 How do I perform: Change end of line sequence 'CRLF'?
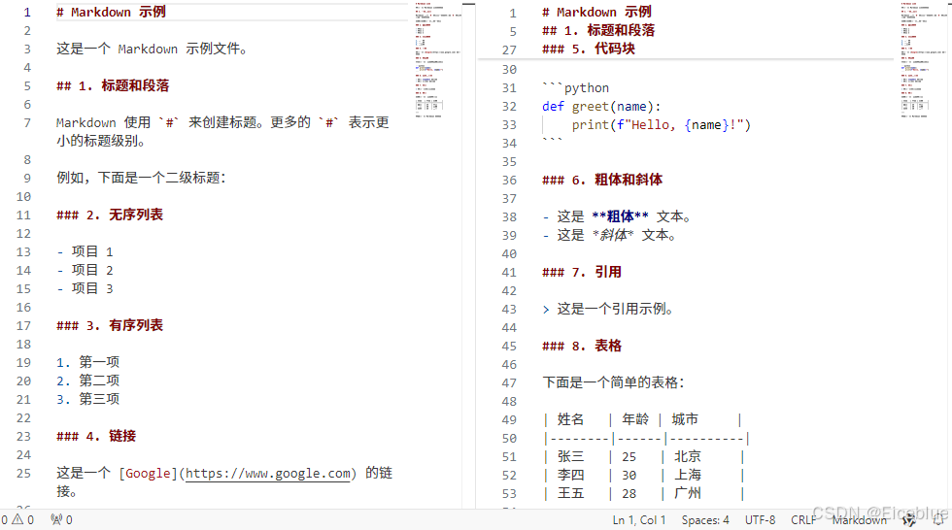click(x=803, y=519)
